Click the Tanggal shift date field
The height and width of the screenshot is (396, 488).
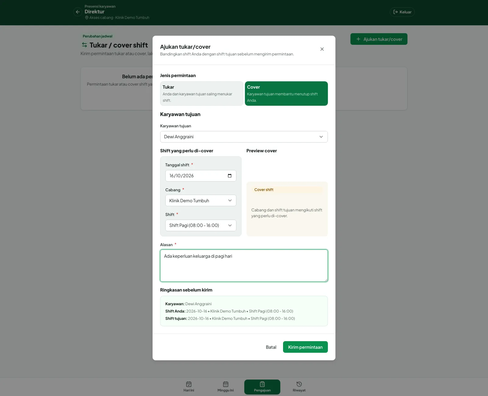coord(201,176)
